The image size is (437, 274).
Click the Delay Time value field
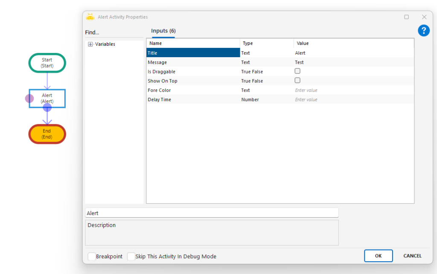point(353,99)
